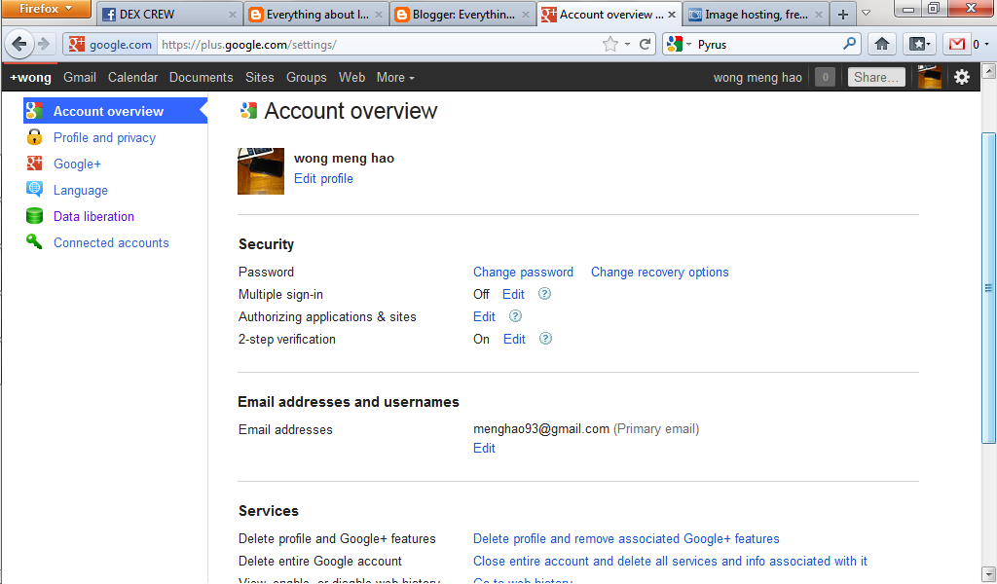Viewport: 997px width, 584px height.
Task: Click Delete profile and remove associated Google+ features
Action: tap(626, 538)
